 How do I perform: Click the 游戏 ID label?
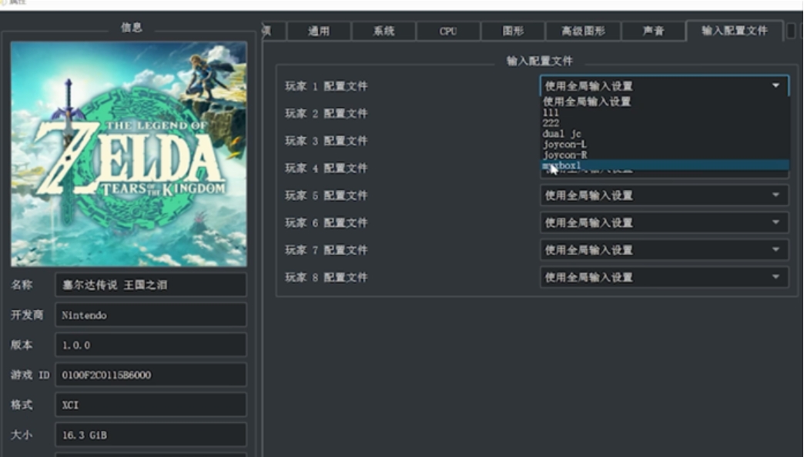point(30,375)
